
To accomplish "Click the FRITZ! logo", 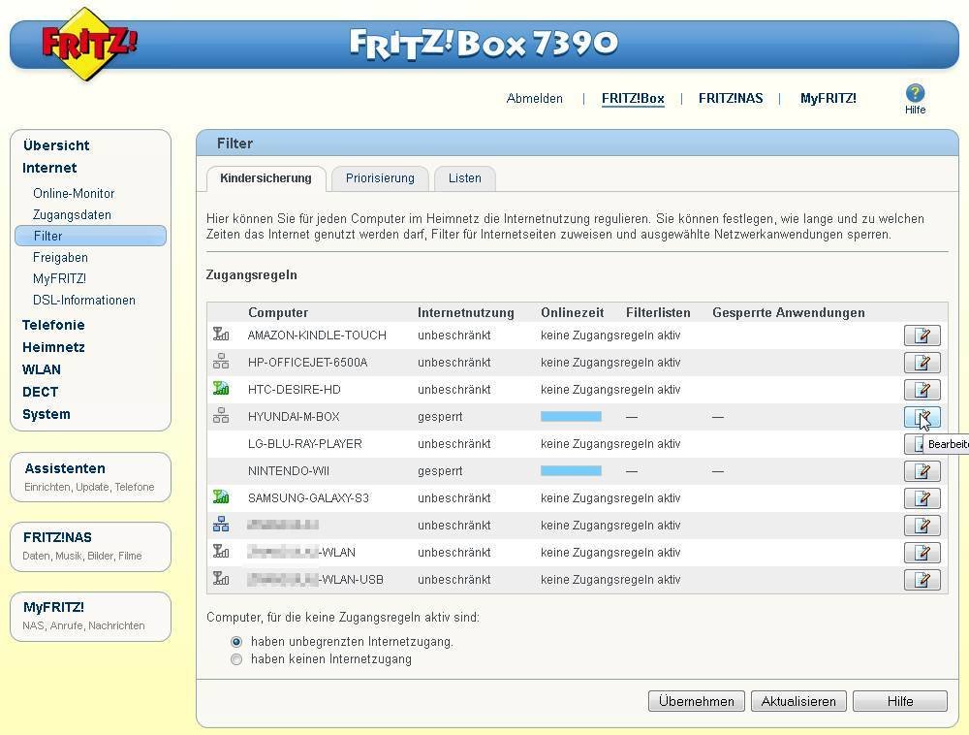I will click(88, 44).
